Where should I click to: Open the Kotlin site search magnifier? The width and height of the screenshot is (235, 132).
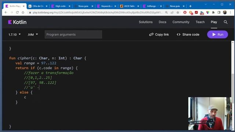point(225,22)
